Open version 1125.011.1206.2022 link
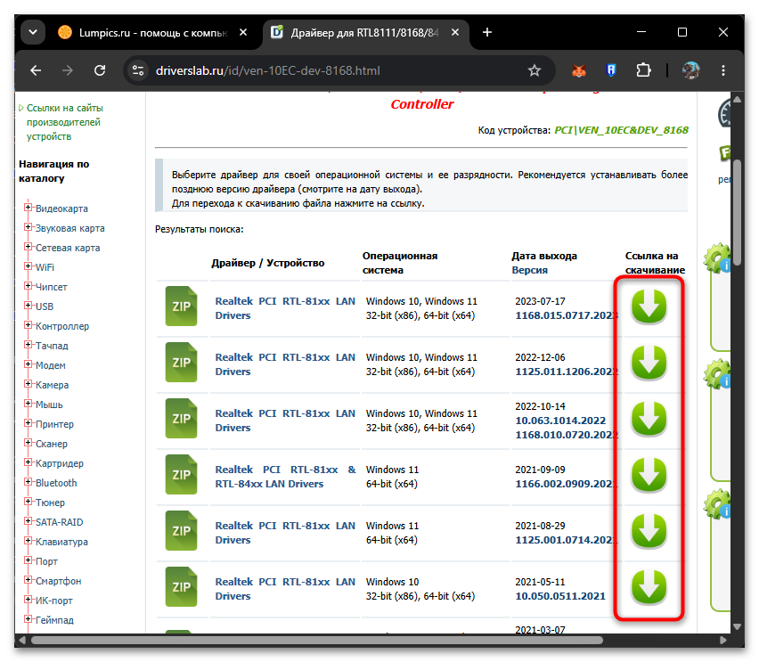The width and height of the screenshot is (759, 662). 567,372
